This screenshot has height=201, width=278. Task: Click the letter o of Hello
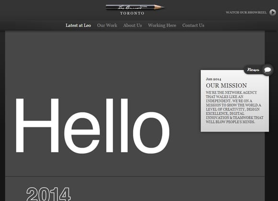tap(151, 133)
